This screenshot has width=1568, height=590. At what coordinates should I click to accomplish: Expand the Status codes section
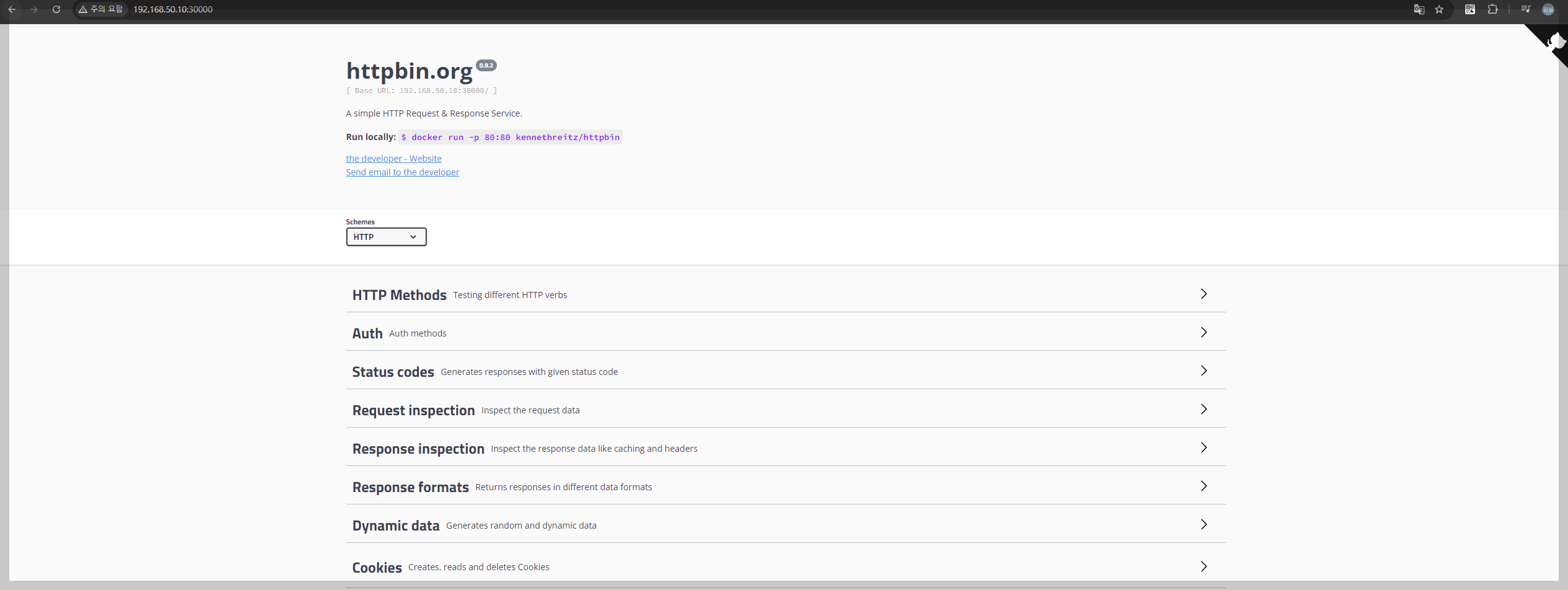point(786,371)
